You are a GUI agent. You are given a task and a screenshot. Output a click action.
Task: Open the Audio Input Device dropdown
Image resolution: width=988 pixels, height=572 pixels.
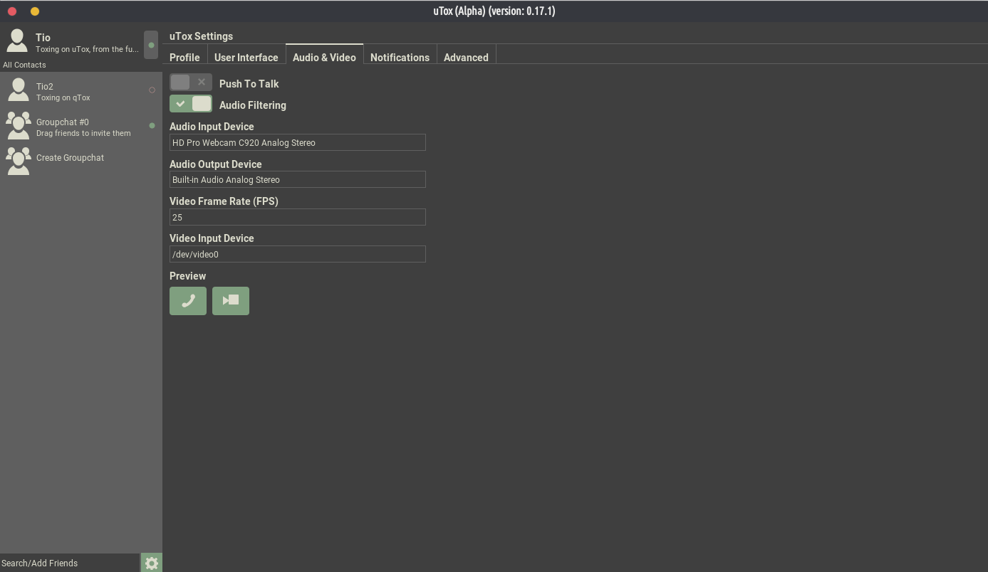pyautogui.click(x=298, y=142)
